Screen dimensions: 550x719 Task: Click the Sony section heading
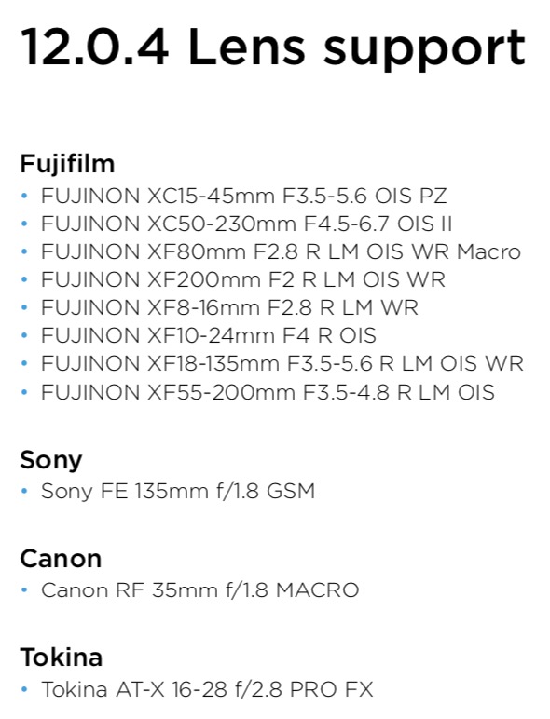point(51,460)
